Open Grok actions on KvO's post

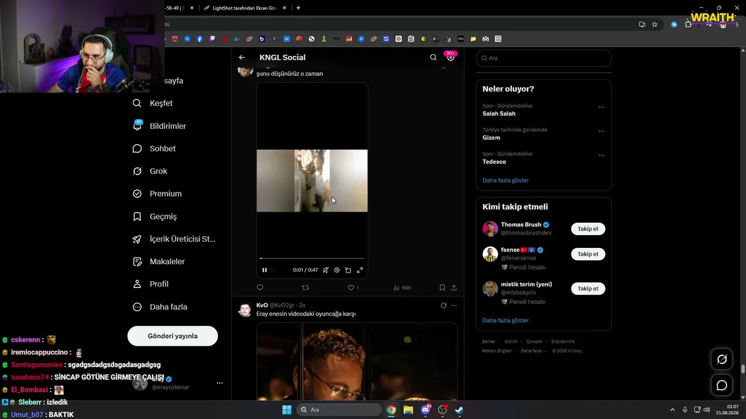[x=444, y=306]
